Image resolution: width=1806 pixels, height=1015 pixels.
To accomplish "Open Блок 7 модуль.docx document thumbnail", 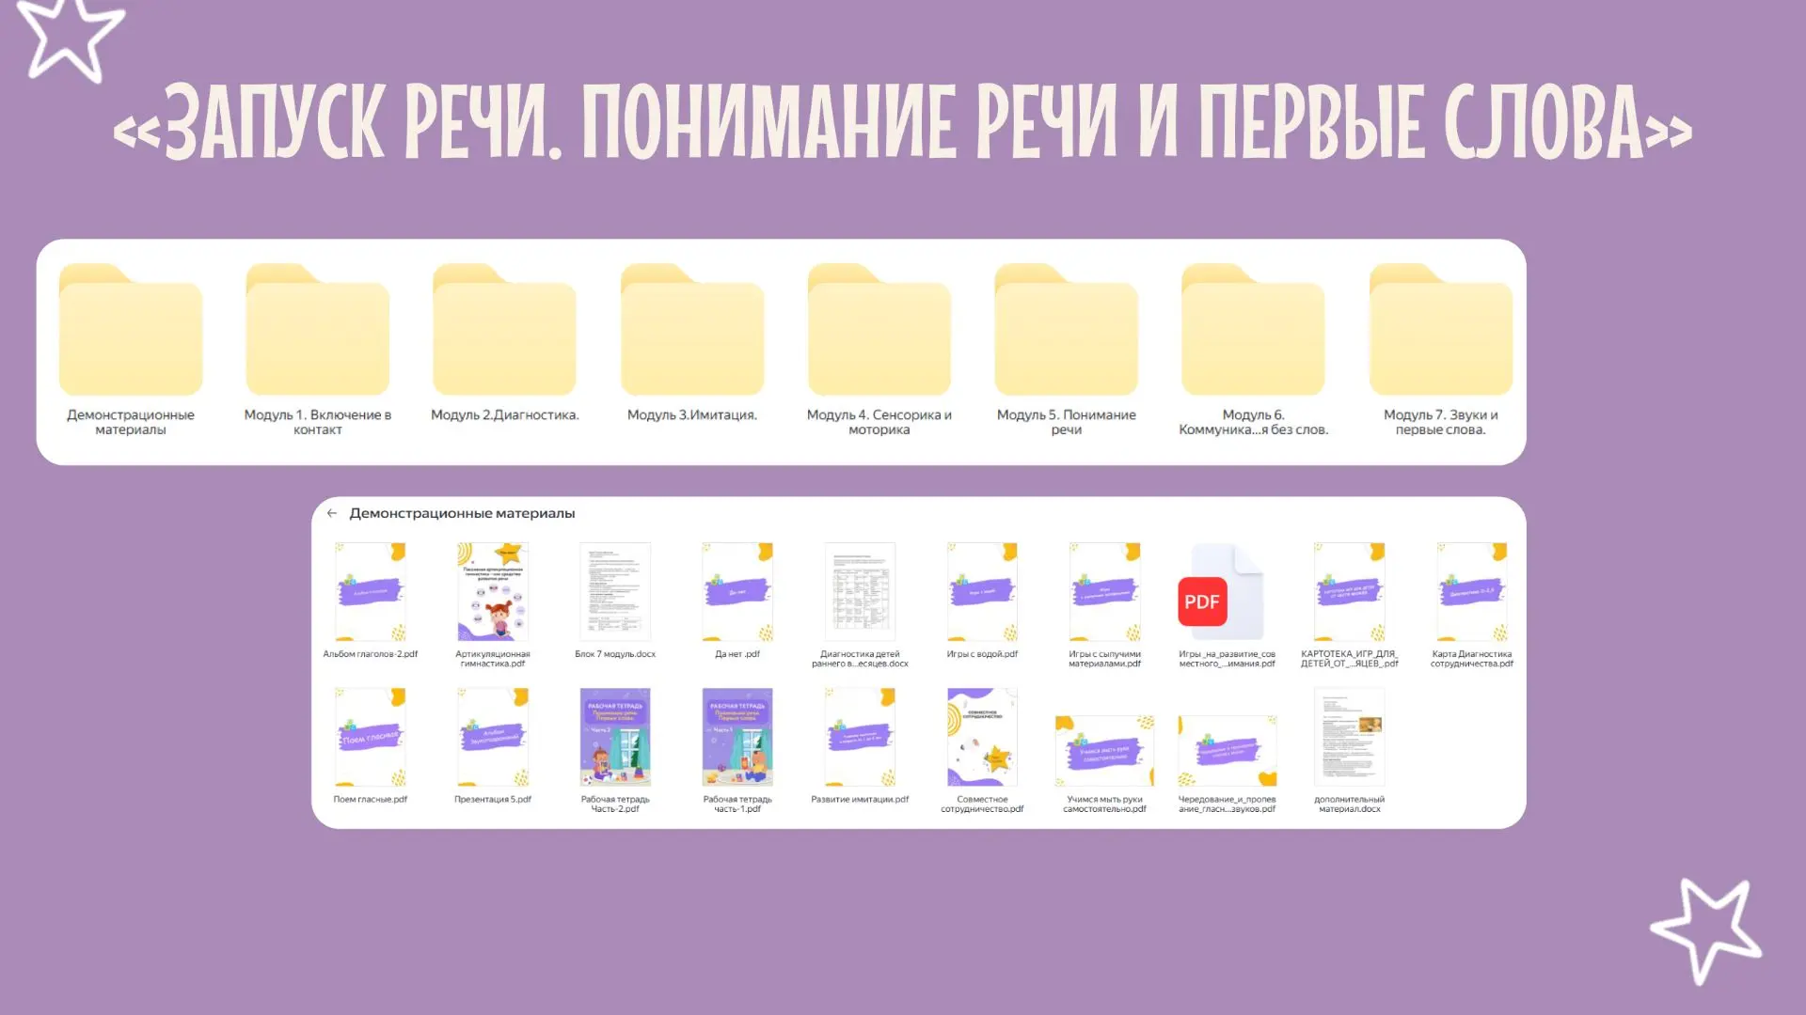I will pos(615,592).
